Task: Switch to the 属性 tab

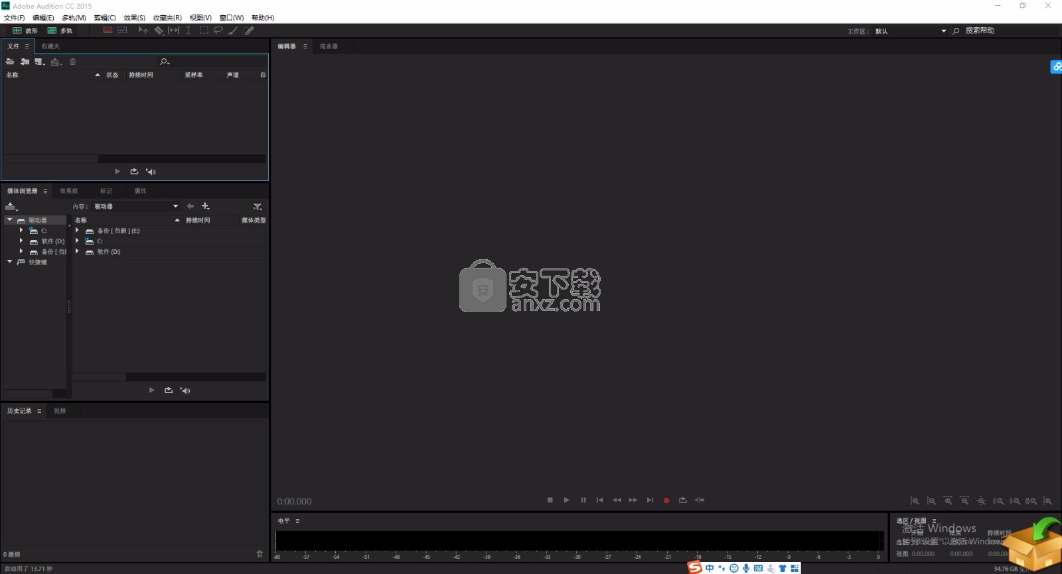Action: click(141, 191)
